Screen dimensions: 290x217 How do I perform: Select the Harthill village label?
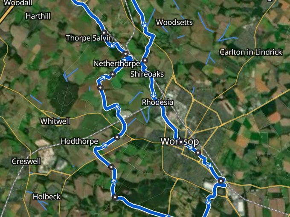pos(38,16)
